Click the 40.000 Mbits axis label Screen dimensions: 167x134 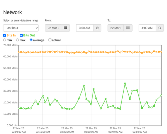pos(10,79)
